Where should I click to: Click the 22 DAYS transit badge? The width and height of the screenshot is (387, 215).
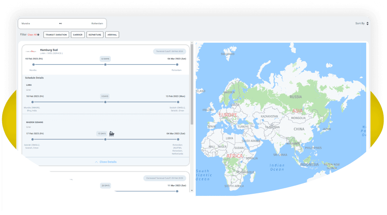click(x=105, y=58)
